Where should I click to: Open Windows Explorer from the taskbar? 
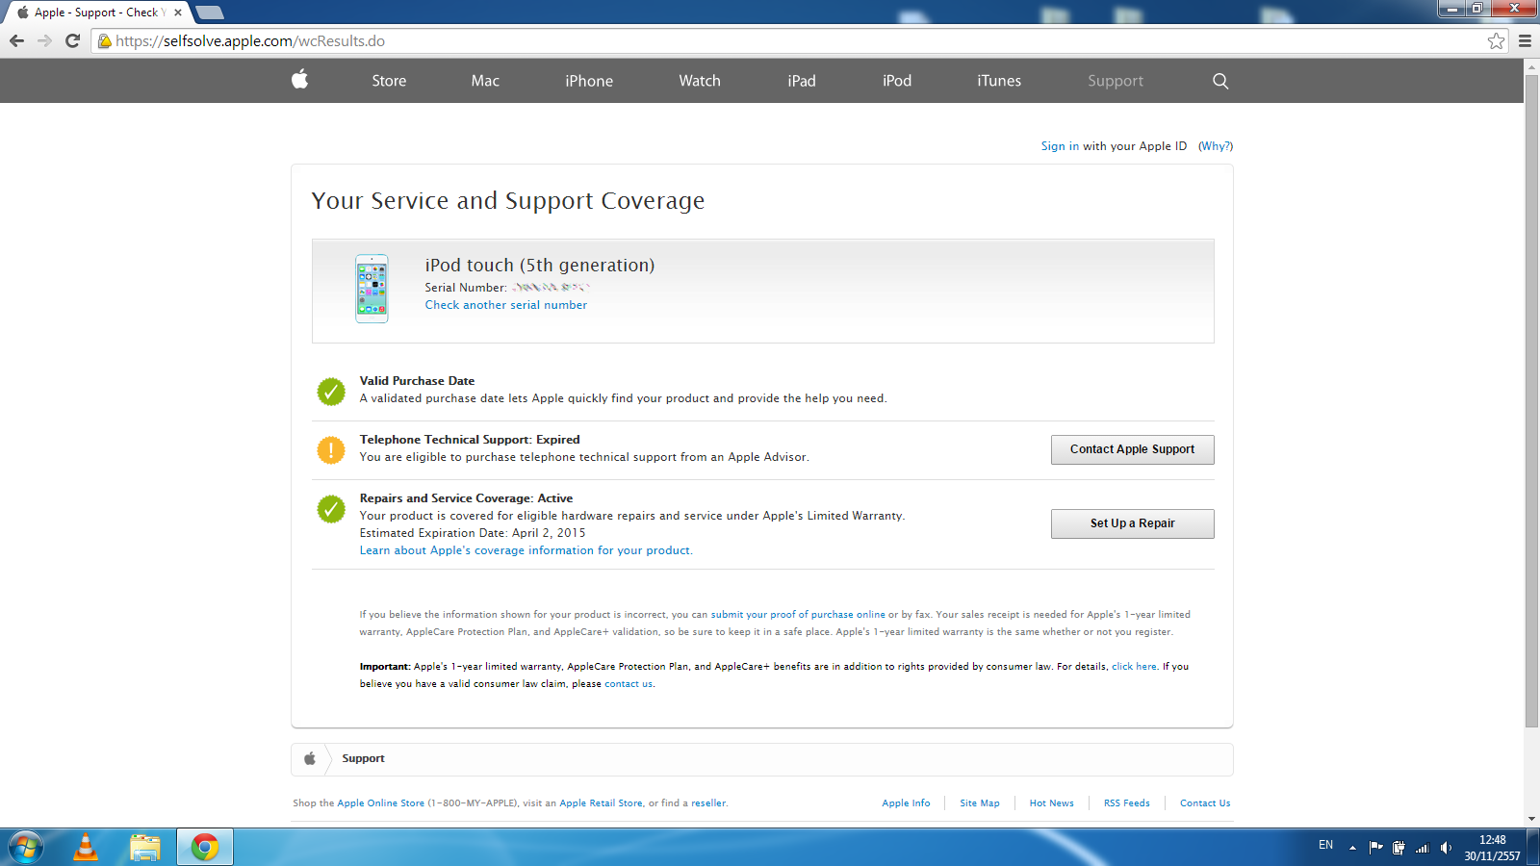click(x=145, y=848)
